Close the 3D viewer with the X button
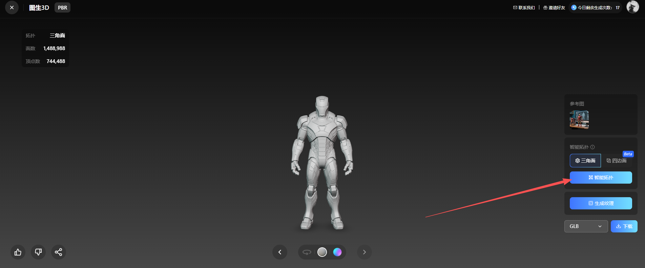Image resolution: width=645 pixels, height=268 pixels. pos(12,7)
